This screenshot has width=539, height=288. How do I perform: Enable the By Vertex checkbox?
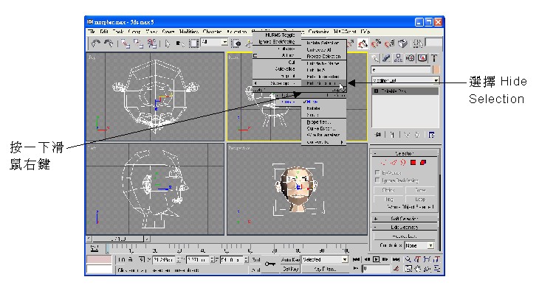pos(377,172)
